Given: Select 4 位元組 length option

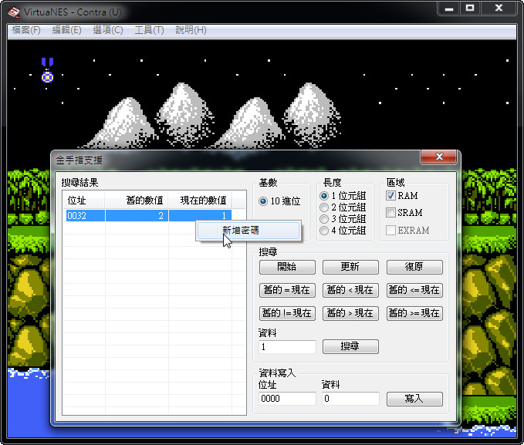Looking at the screenshot, I should (x=343, y=231).
